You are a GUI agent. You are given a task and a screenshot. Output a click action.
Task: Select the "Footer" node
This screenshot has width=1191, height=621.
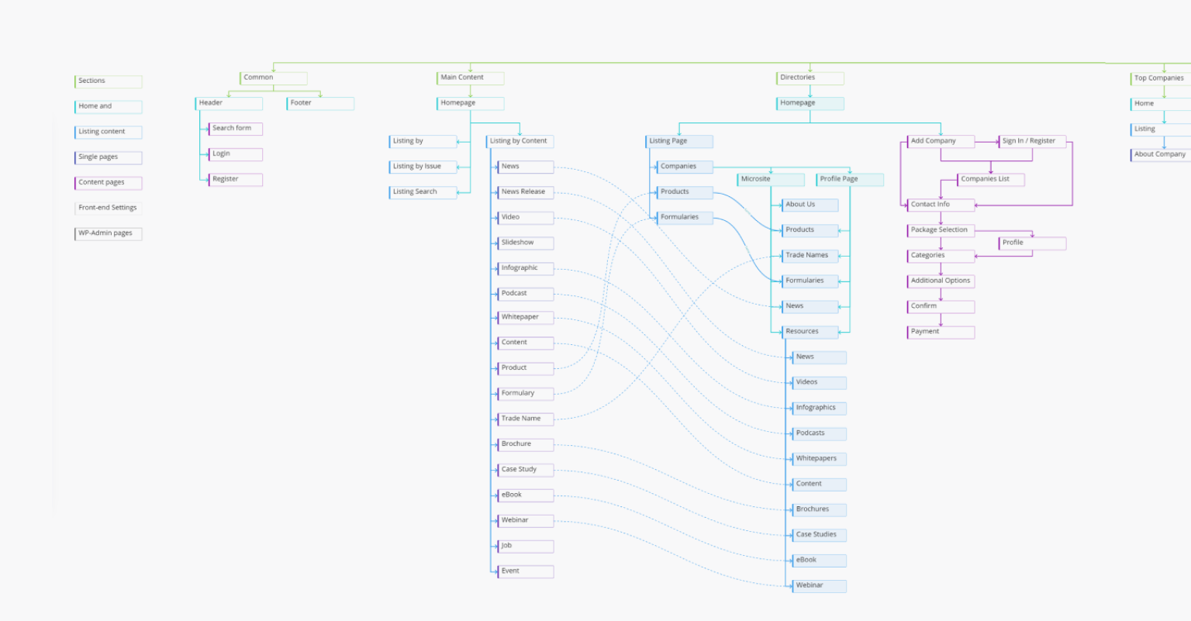pyautogui.click(x=320, y=103)
